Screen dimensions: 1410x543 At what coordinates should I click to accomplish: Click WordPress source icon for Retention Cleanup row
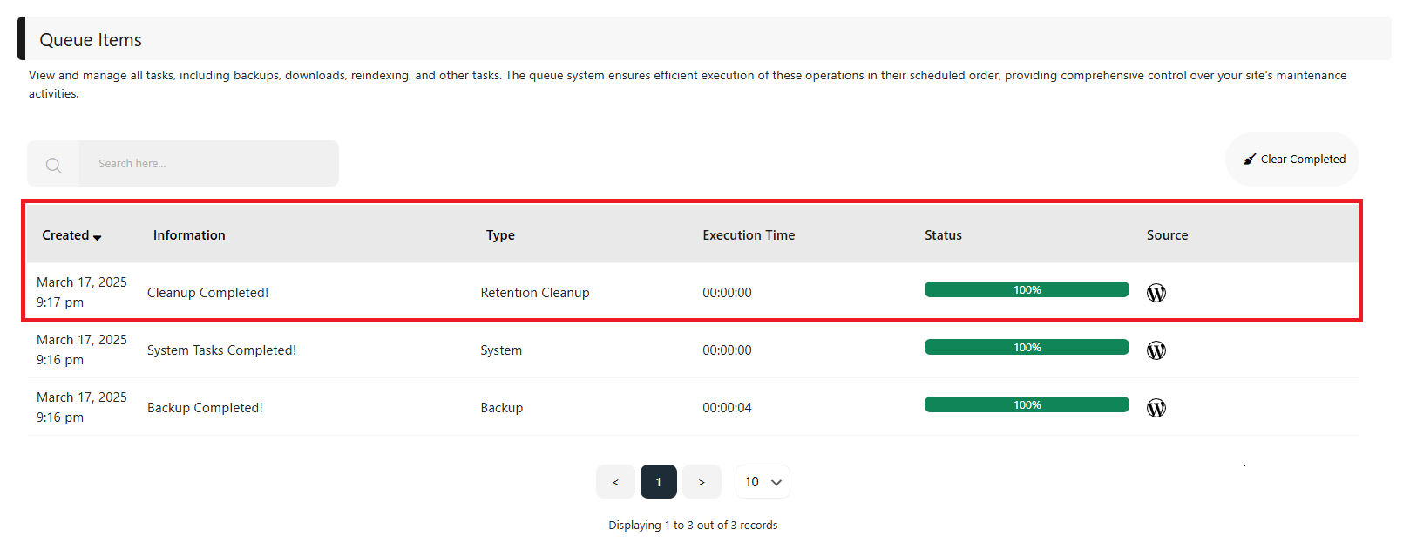pyautogui.click(x=1156, y=293)
